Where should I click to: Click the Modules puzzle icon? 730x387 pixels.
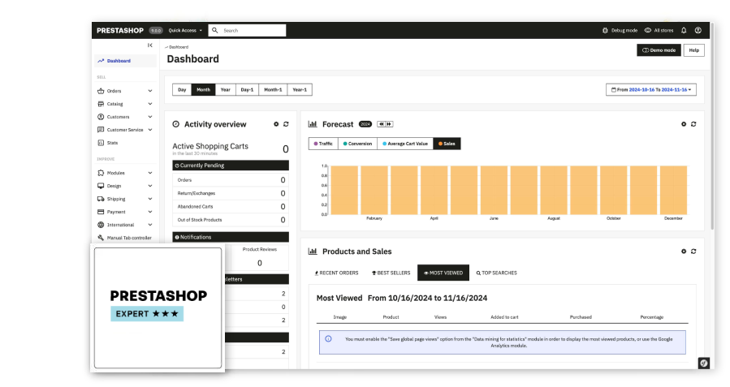(101, 173)
